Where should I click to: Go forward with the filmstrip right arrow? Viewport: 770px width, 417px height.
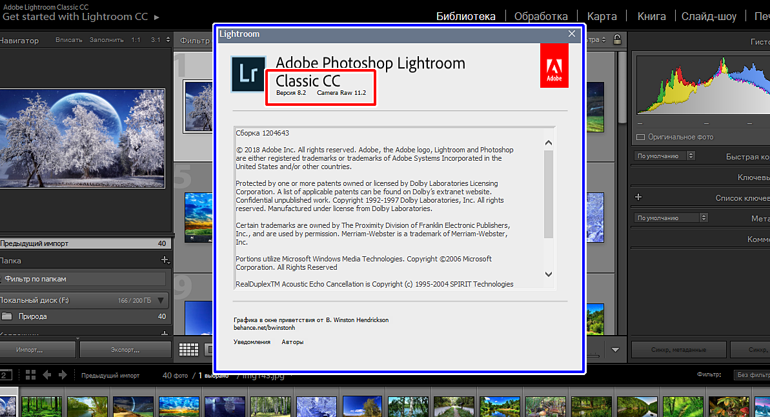(x=63, y=375)
